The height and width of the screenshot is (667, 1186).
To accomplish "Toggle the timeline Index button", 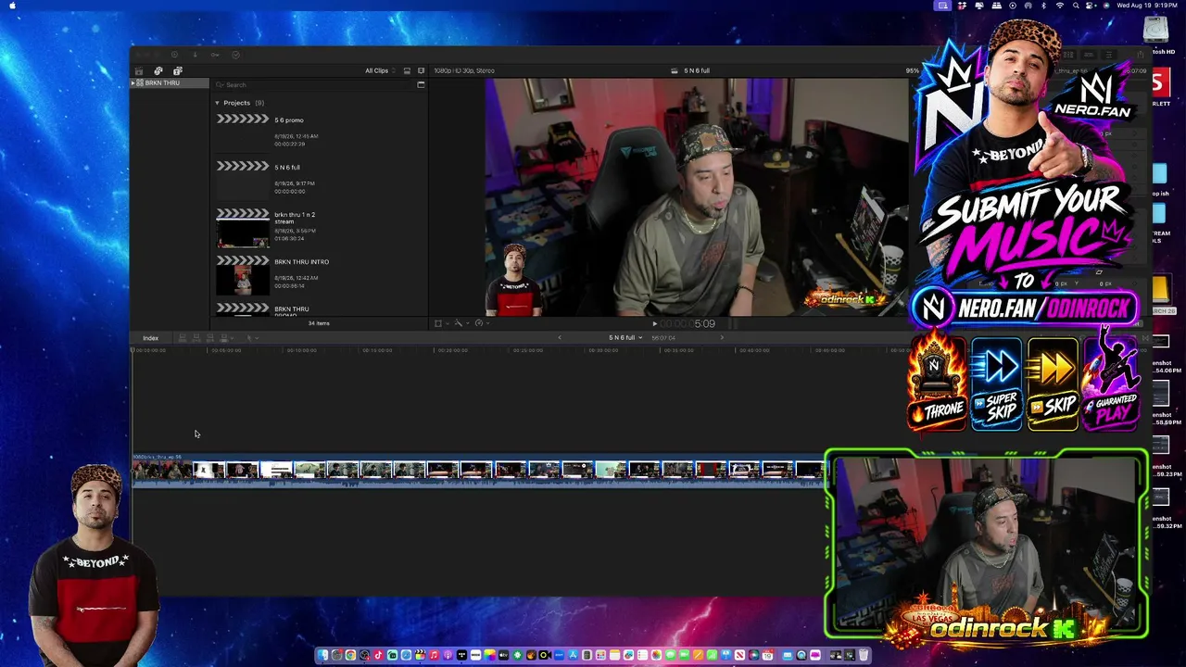I will (150, 338).
